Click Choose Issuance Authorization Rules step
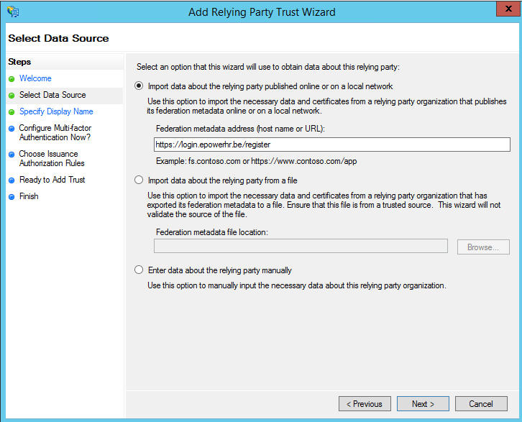 point(52,158)
